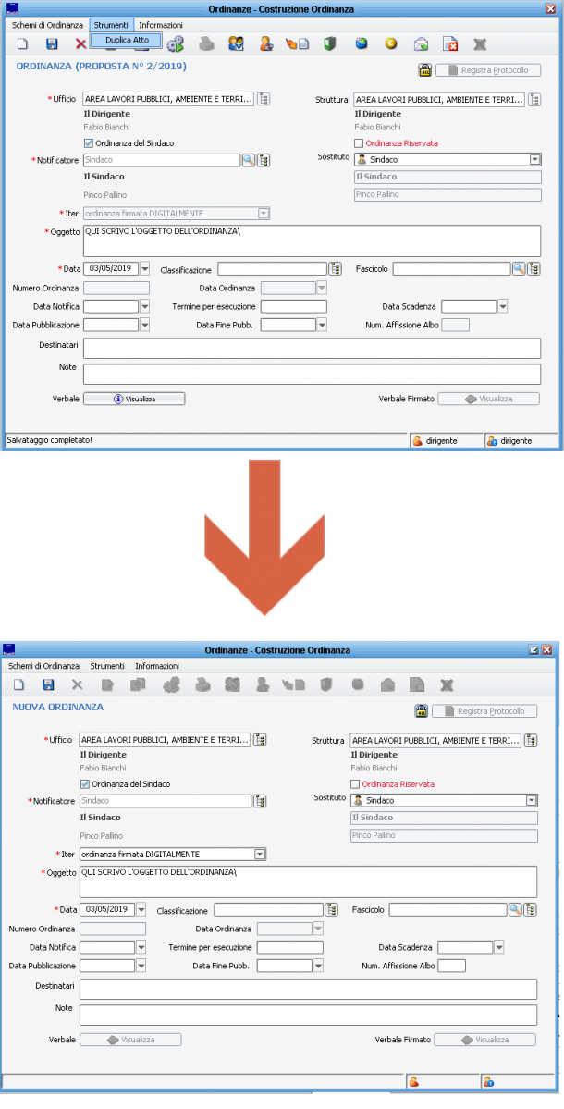Open Data date picker arrow, Nuova Ordinanza window
Image resolution: width=564 pixels, height=1109 pixels.
(x=141, y=909)
